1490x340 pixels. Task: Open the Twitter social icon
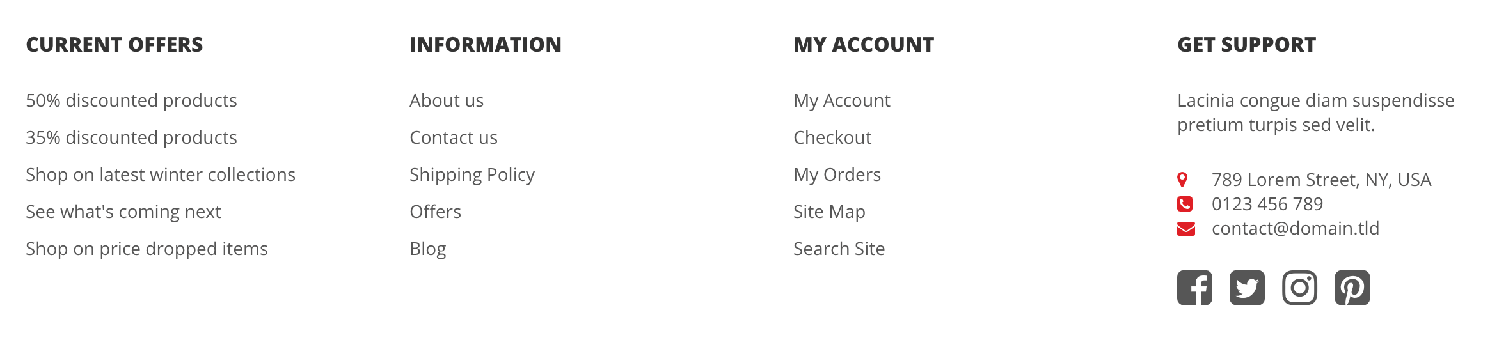point(1247,288)
